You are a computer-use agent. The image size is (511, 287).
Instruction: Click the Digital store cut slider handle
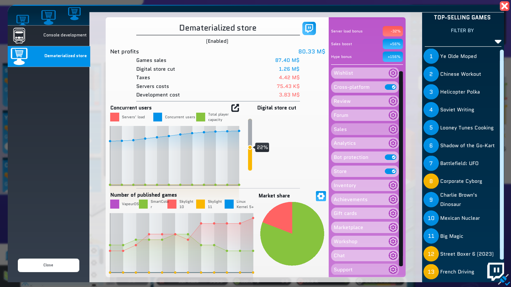pos(250,147)
